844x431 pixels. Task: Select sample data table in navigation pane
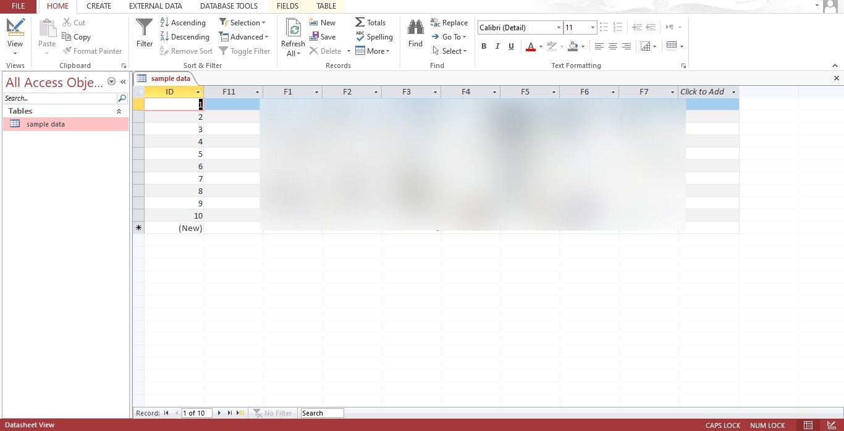[65, 124]
